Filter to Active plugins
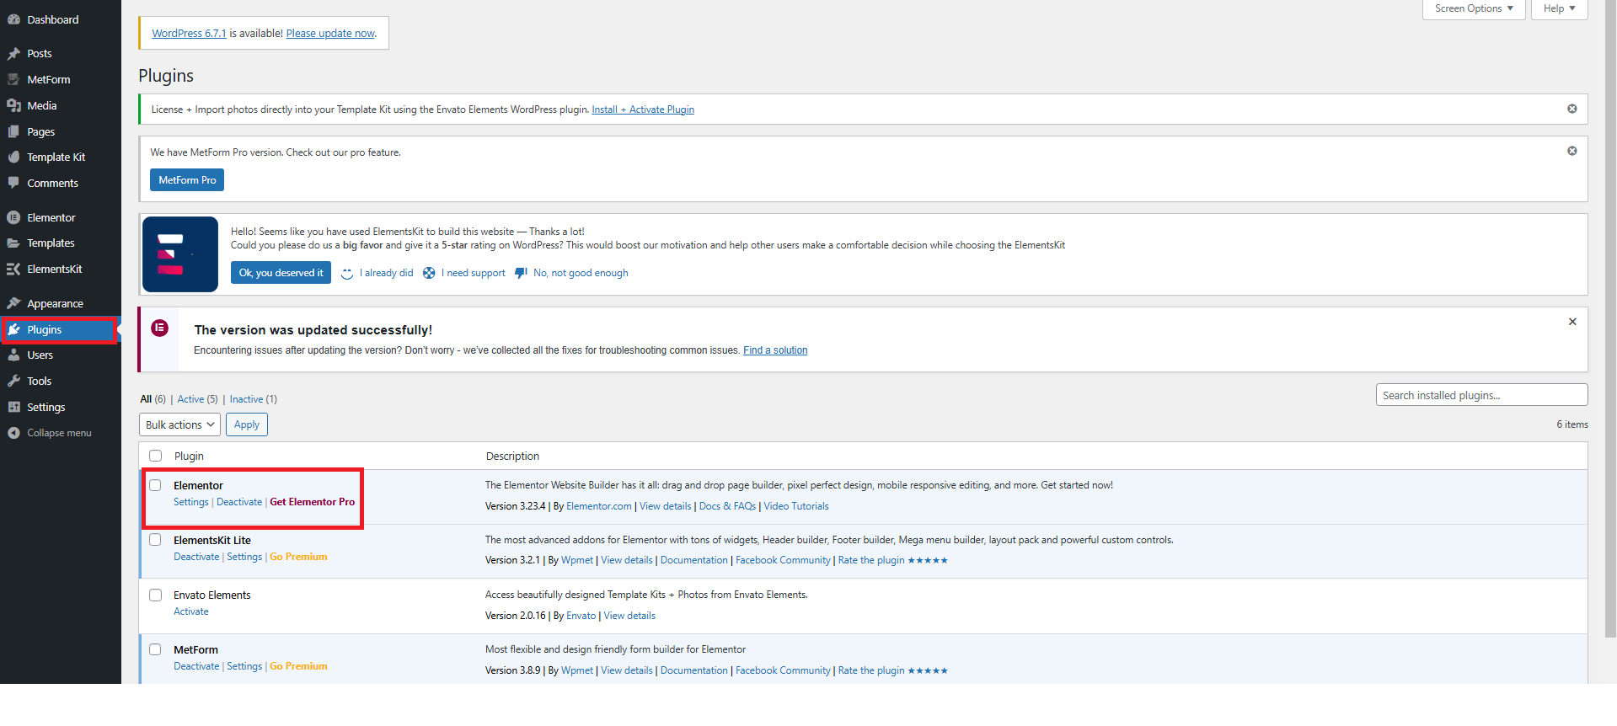1617x726 pixels. tap(197, 399)
